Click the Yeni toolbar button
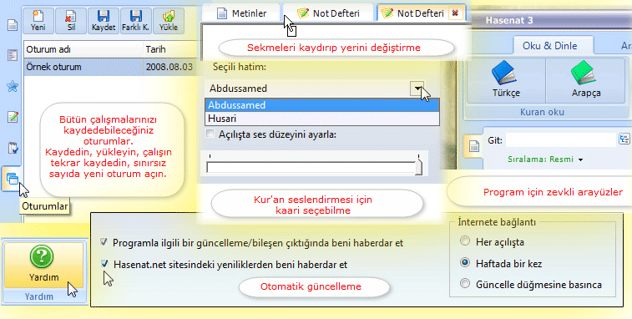Screen dimensions: 632x319 point(38,21)
